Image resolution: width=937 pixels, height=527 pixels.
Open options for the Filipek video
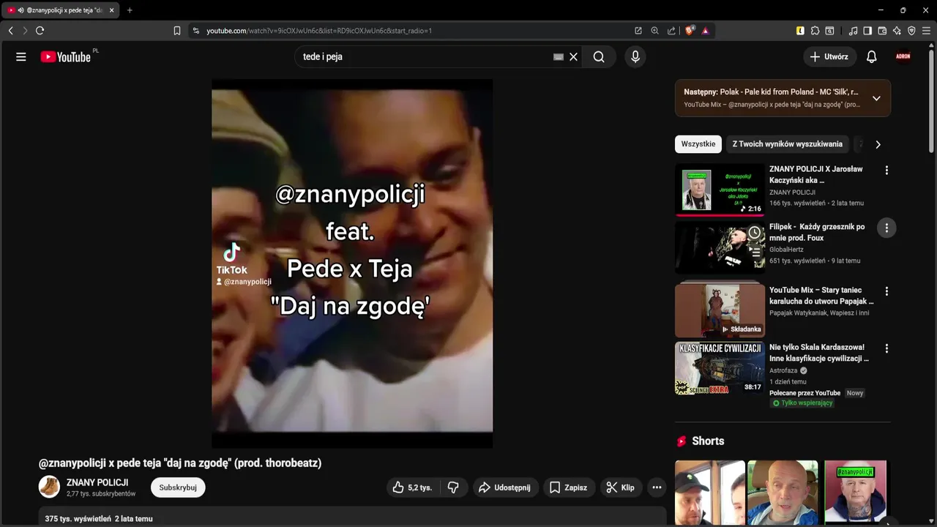pos(886,228)
